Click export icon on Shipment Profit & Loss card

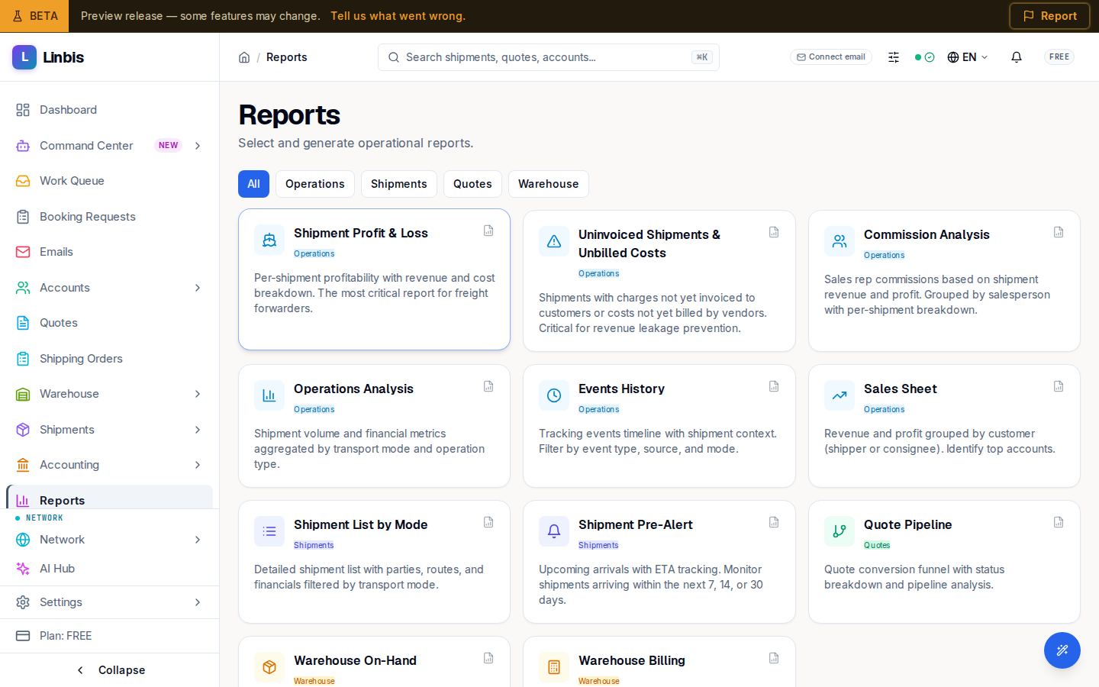[488, 231]
